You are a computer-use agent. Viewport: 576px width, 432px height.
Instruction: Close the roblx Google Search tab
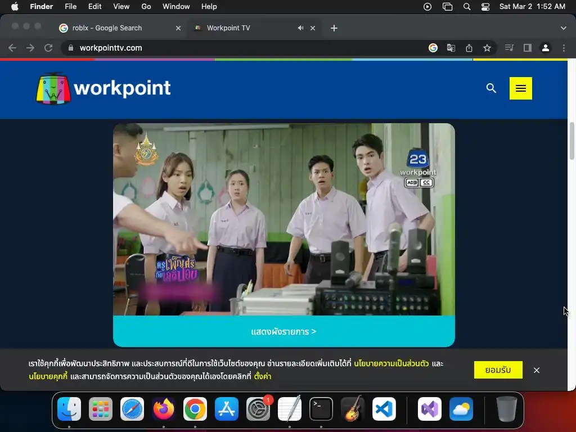click(x=178, y=28)
